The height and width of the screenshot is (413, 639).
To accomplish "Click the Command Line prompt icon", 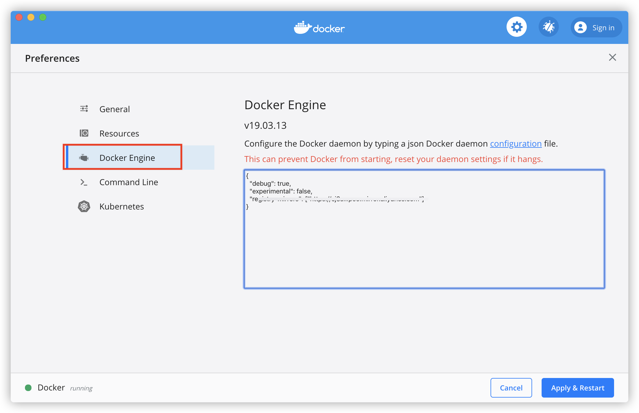I will click(x=84, y=182).
